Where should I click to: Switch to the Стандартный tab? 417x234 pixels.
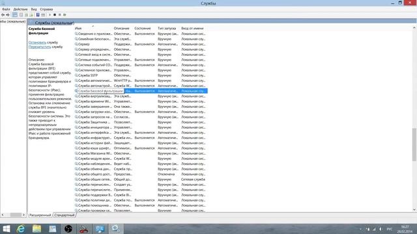[x=65, y=215]
